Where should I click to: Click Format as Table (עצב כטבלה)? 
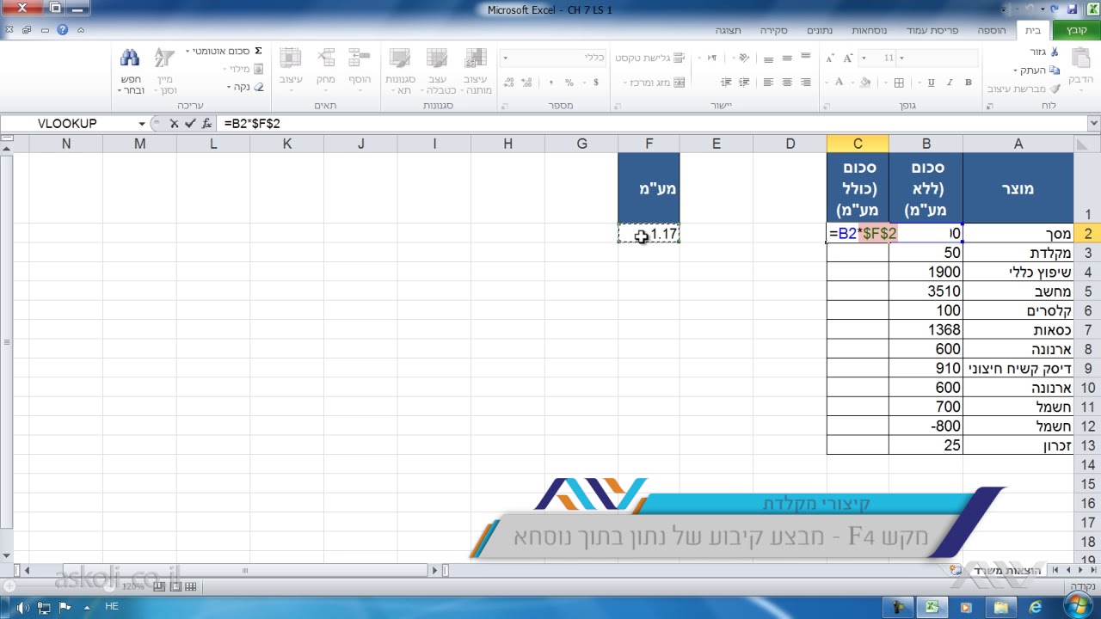point(437,70)
